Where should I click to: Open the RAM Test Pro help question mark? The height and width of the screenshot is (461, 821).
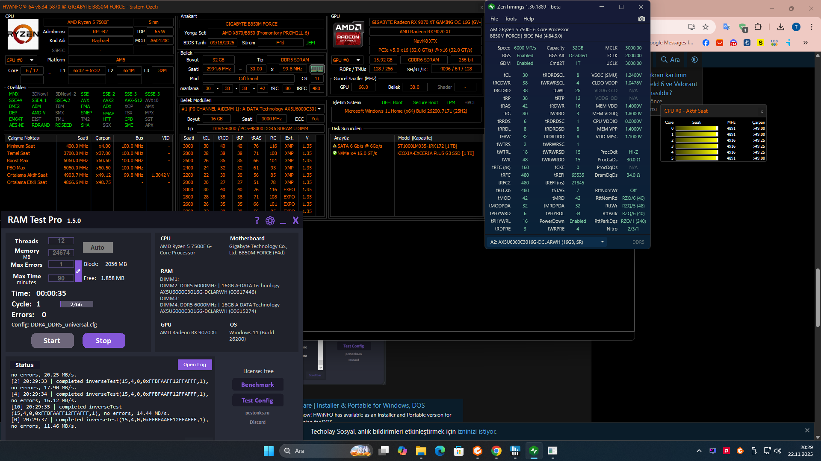coord(257,220)
